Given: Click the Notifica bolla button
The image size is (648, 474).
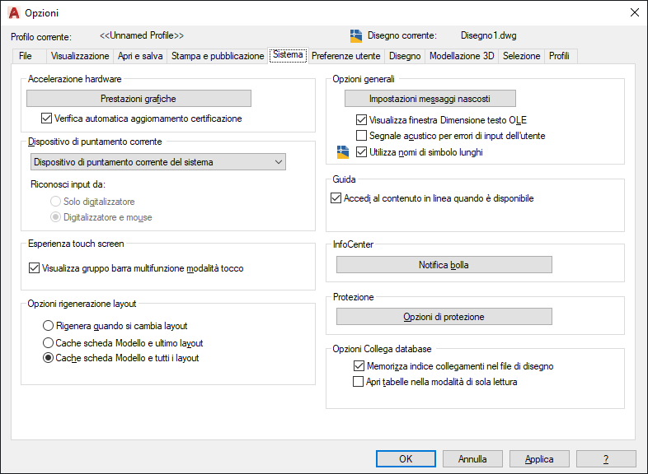Looking at the screenshot, I should coord(444,265).
